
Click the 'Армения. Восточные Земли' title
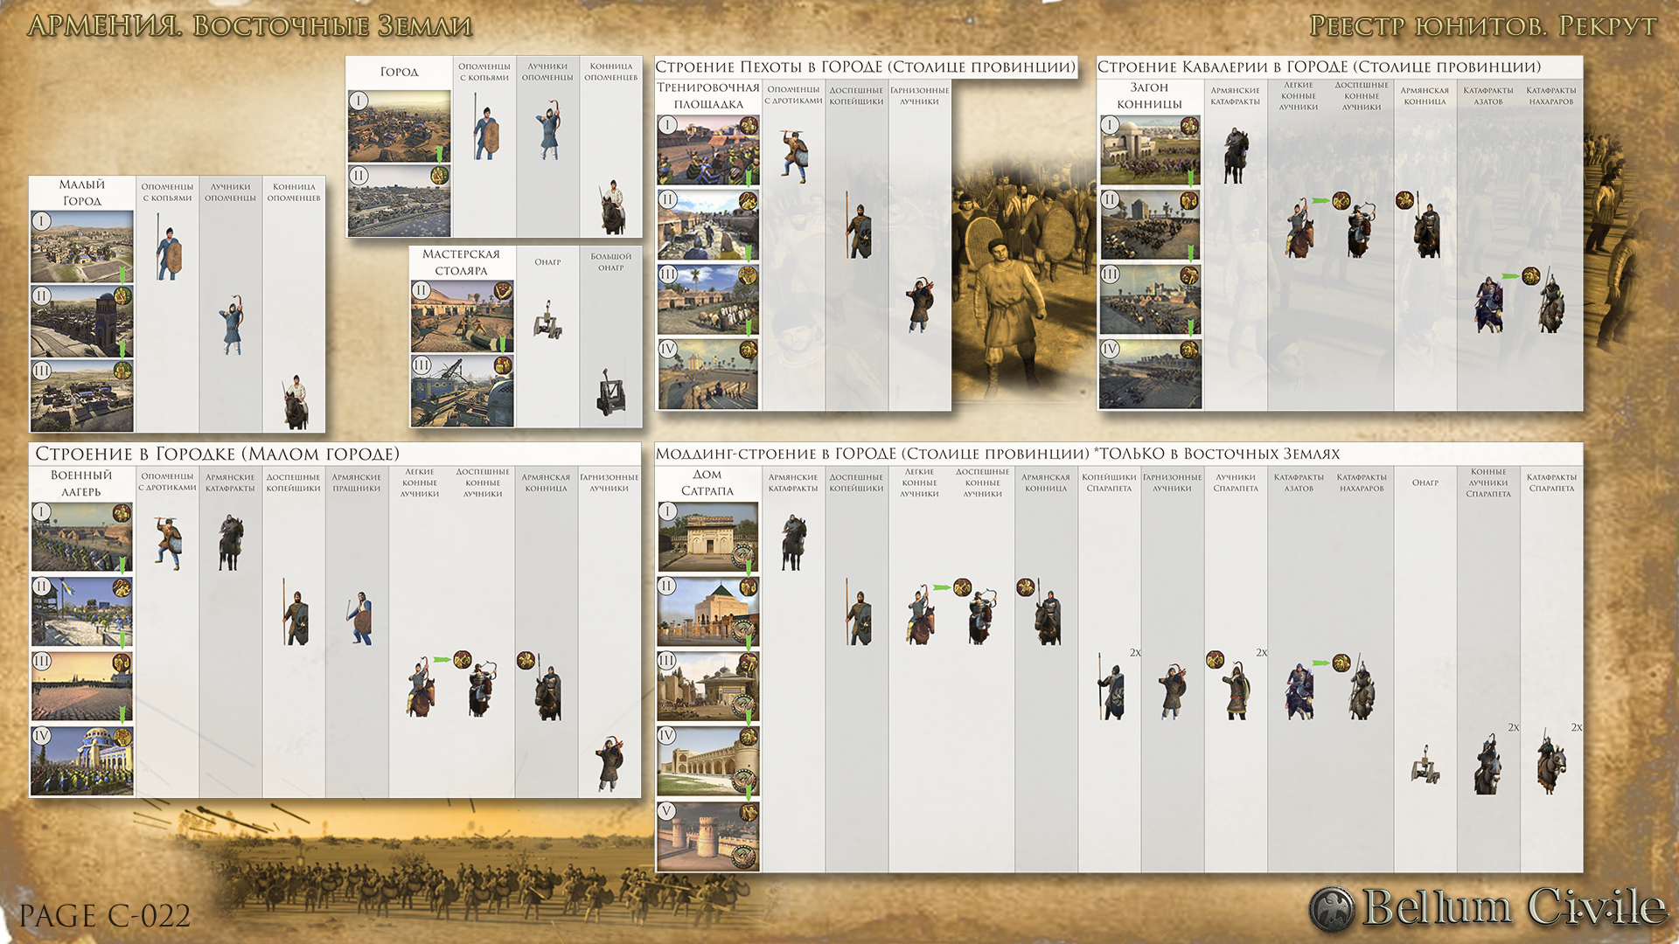coord(249,25)
